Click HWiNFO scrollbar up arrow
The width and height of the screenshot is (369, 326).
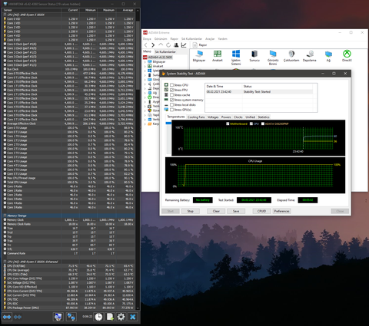138,11
